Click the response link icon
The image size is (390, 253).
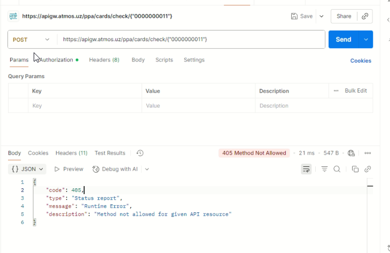click(368, 169)
